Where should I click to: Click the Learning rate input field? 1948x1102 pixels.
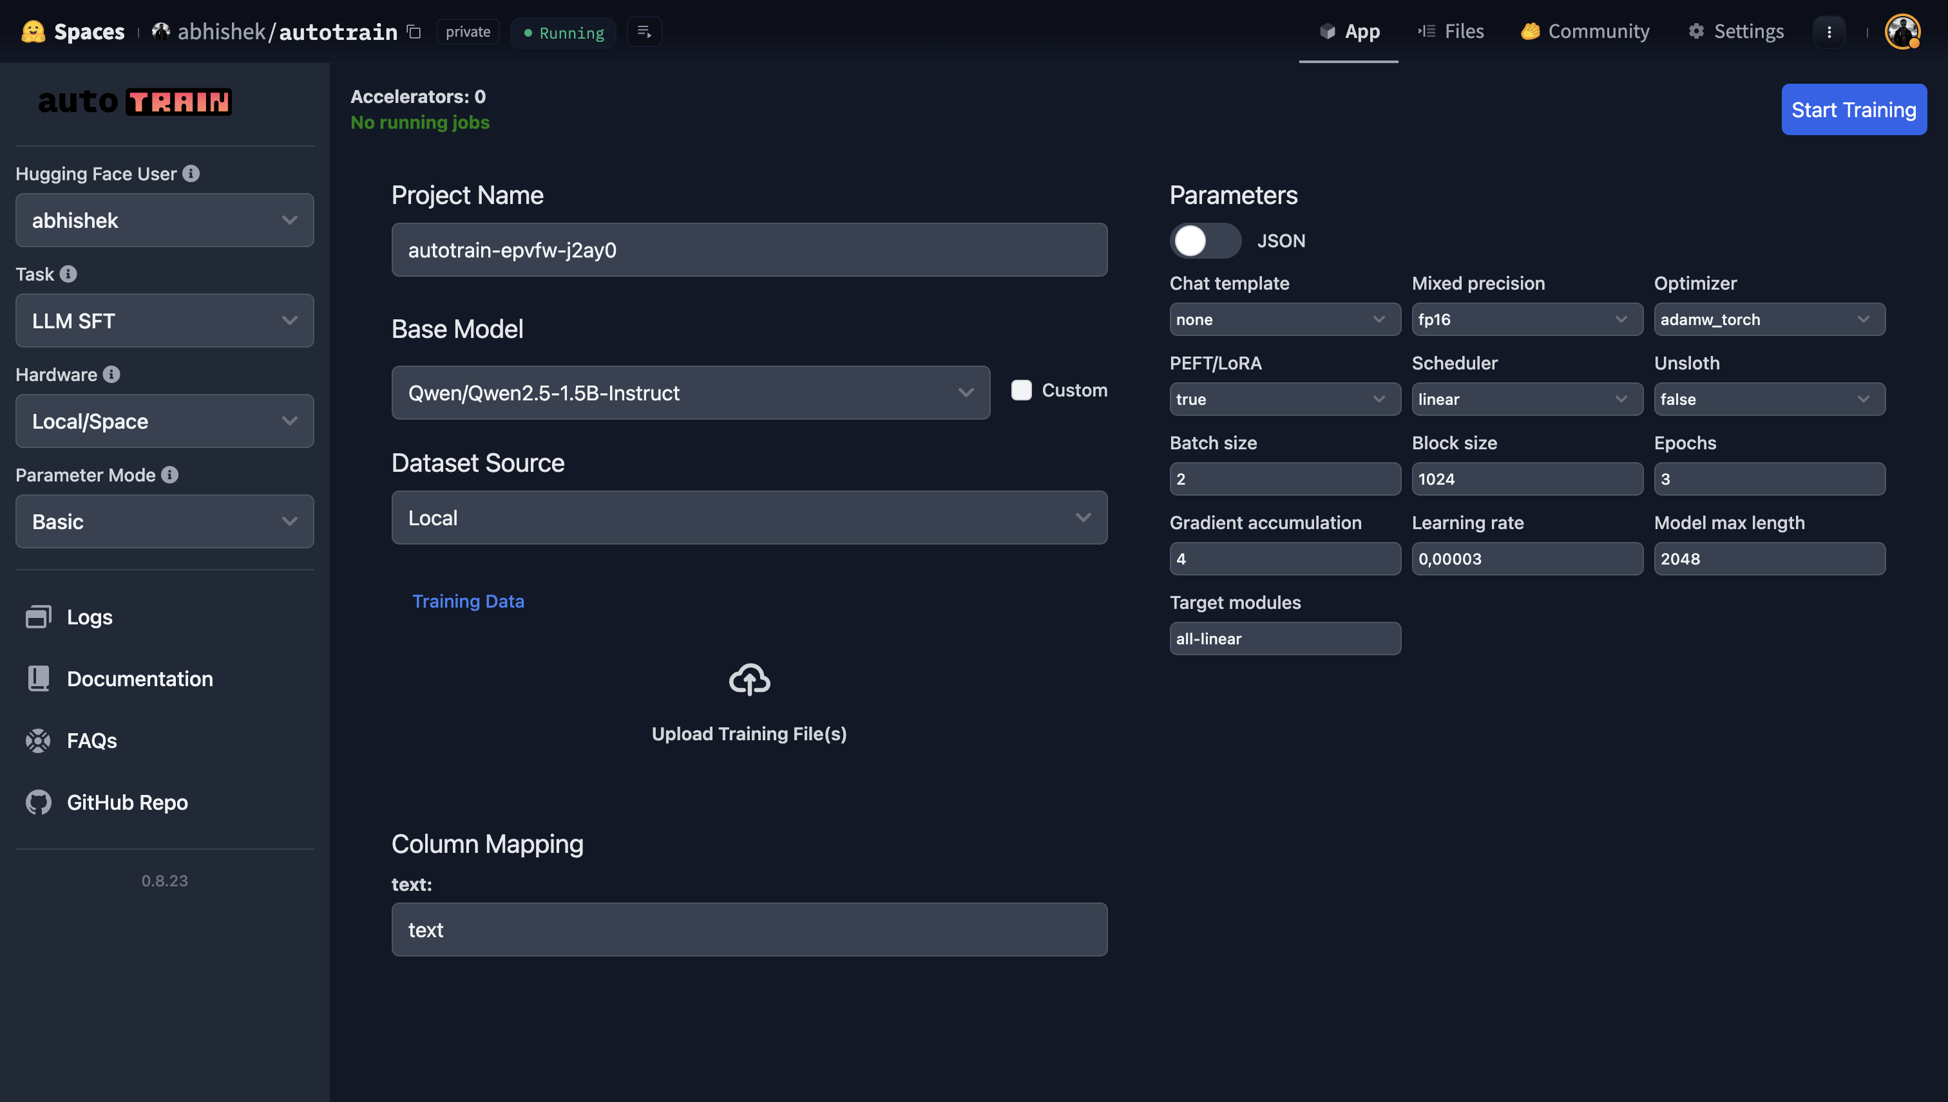(x=1526, y=559)
